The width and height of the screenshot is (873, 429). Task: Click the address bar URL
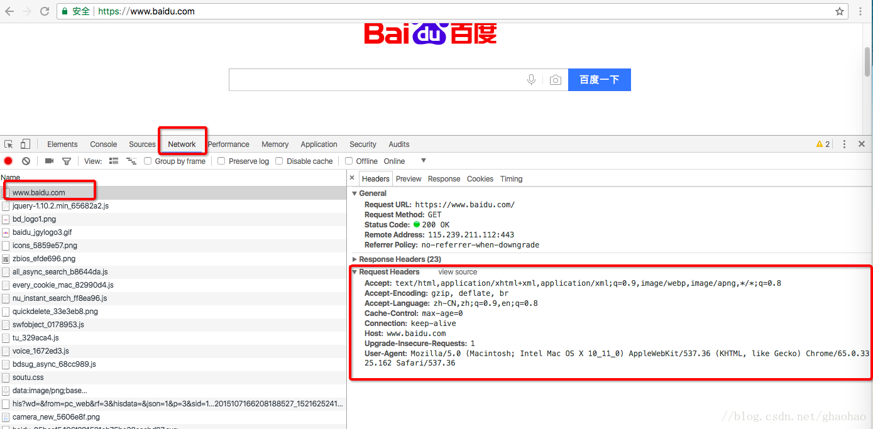click(146, 11)
